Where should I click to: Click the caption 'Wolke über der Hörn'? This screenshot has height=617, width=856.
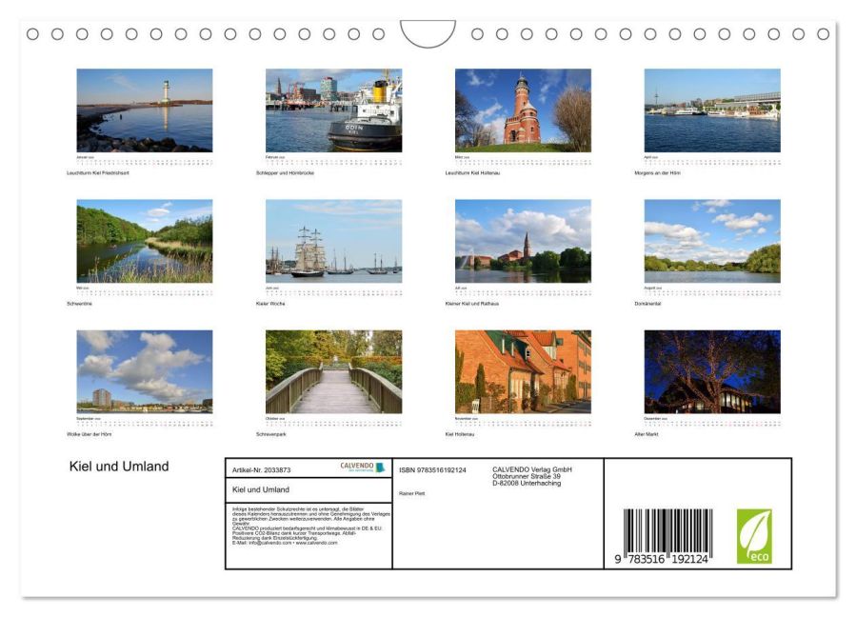tap(89, 434)
